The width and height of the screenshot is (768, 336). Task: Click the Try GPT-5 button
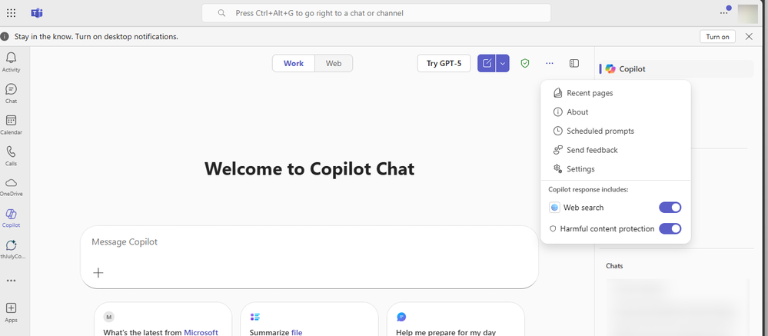pyautogui.click(x=444, y=63)
